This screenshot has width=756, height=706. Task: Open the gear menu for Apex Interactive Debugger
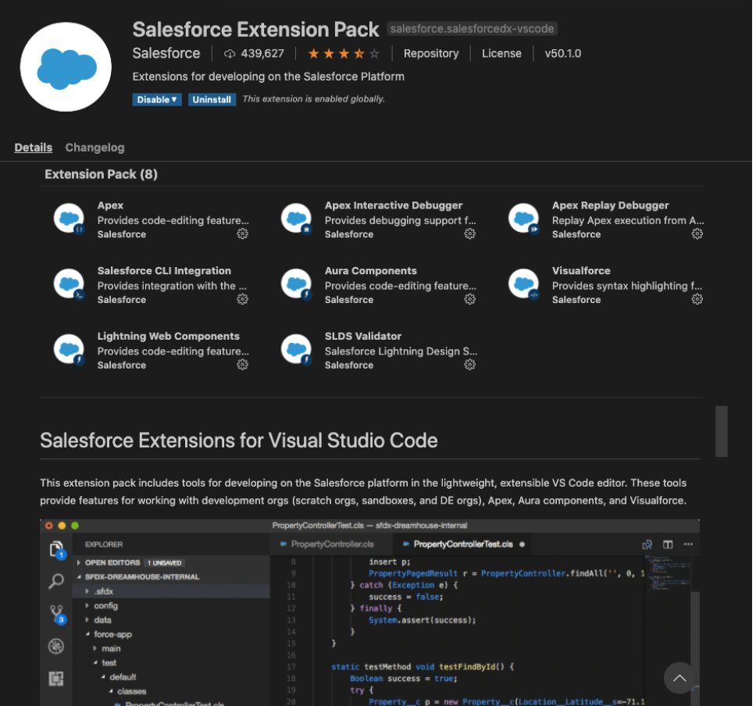[469, 234]
